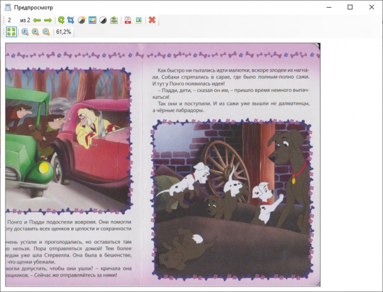Go to the previous page with the left arrow
Image resolution: width=383 pixels, height=292 pixels.
(37, 20)
